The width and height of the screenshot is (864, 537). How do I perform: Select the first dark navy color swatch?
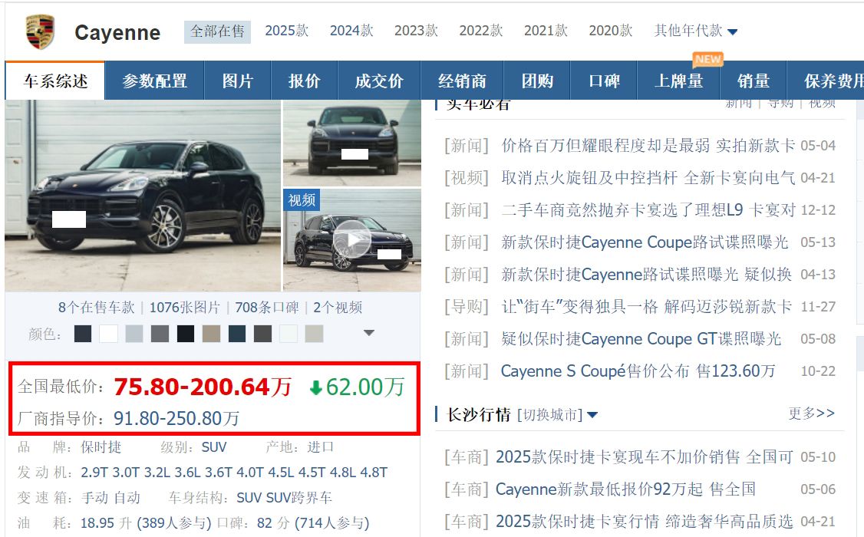coord(83,334)
